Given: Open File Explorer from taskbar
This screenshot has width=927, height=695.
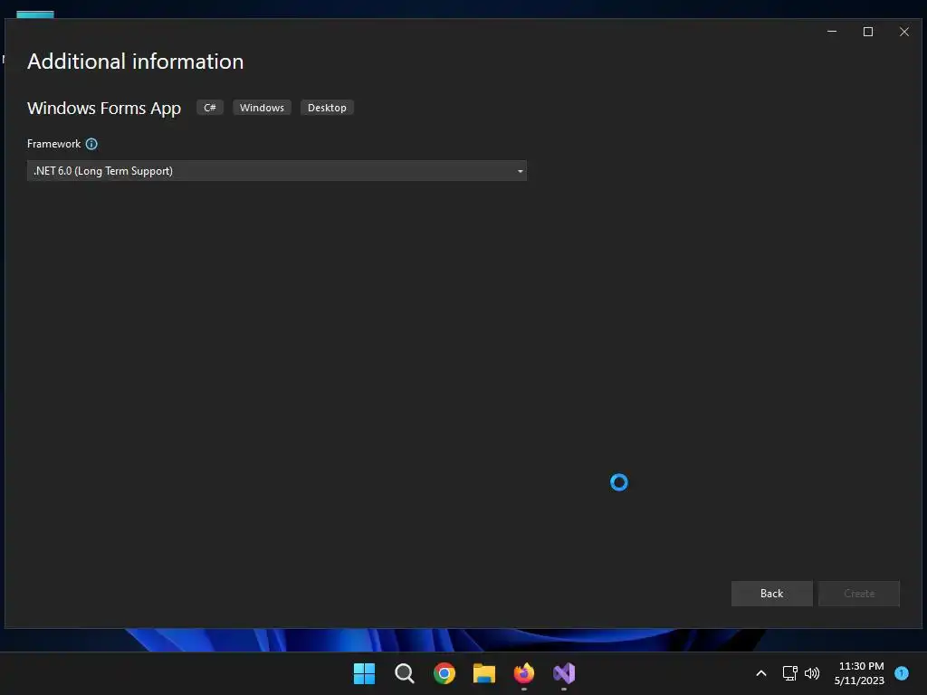Looking at the screenshot, I should tap(484, 673).
